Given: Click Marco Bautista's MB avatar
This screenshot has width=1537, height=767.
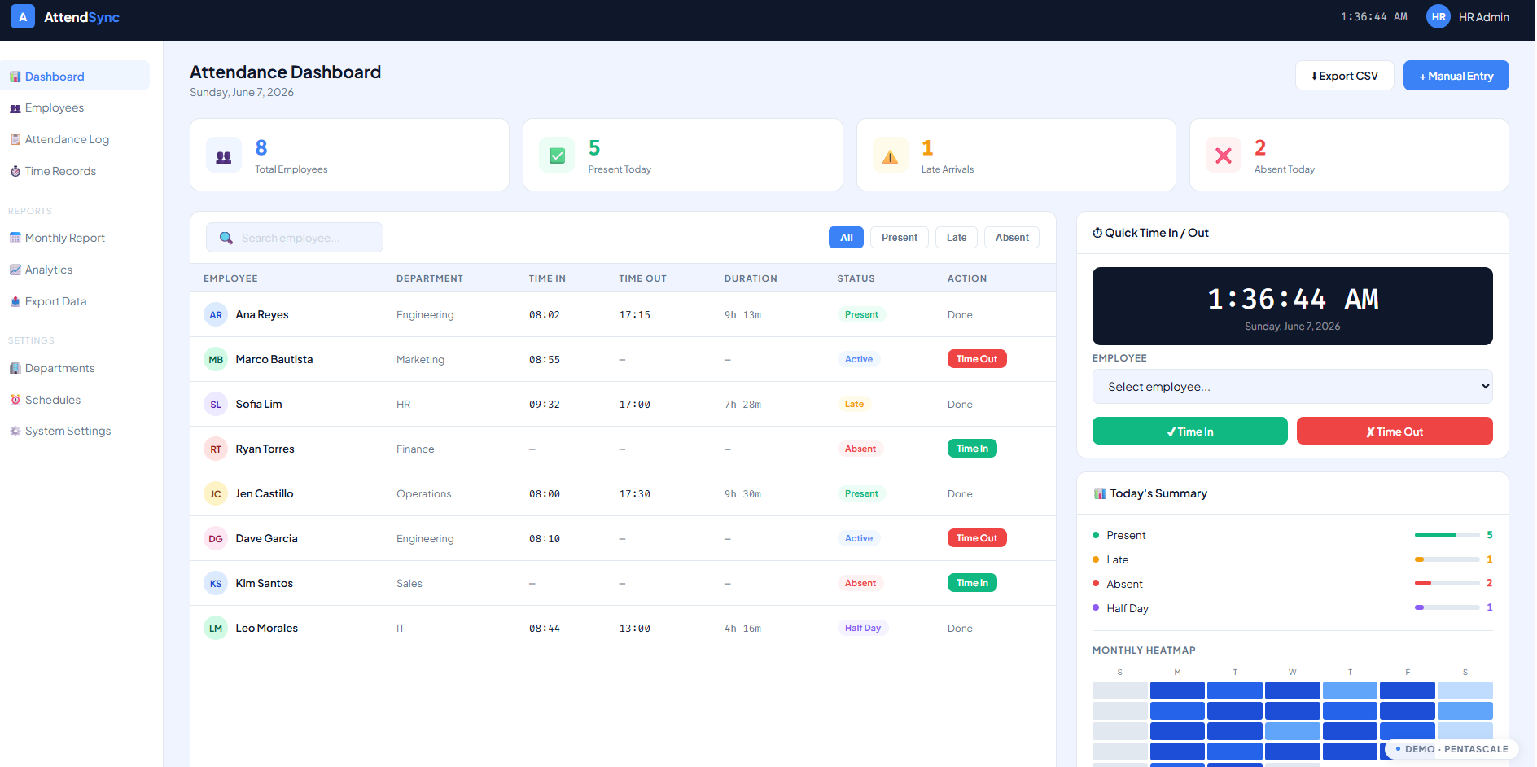Looking at the screenshot, I should [216, 359].
